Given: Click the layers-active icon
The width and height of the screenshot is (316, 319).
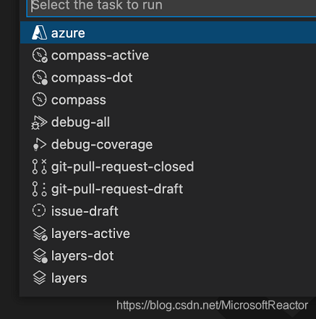Looking at the screenshot, I should tap(40, 234).
